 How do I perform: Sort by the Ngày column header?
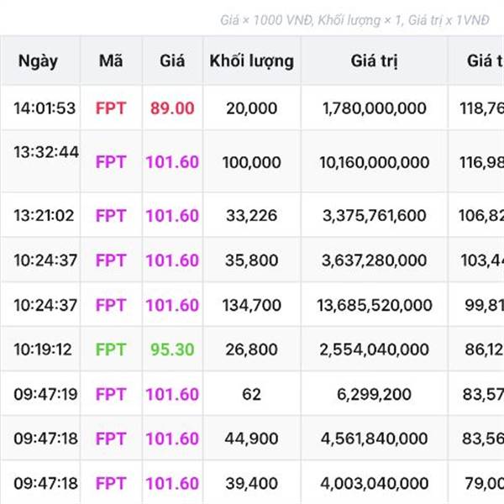[x=38, y=60]
